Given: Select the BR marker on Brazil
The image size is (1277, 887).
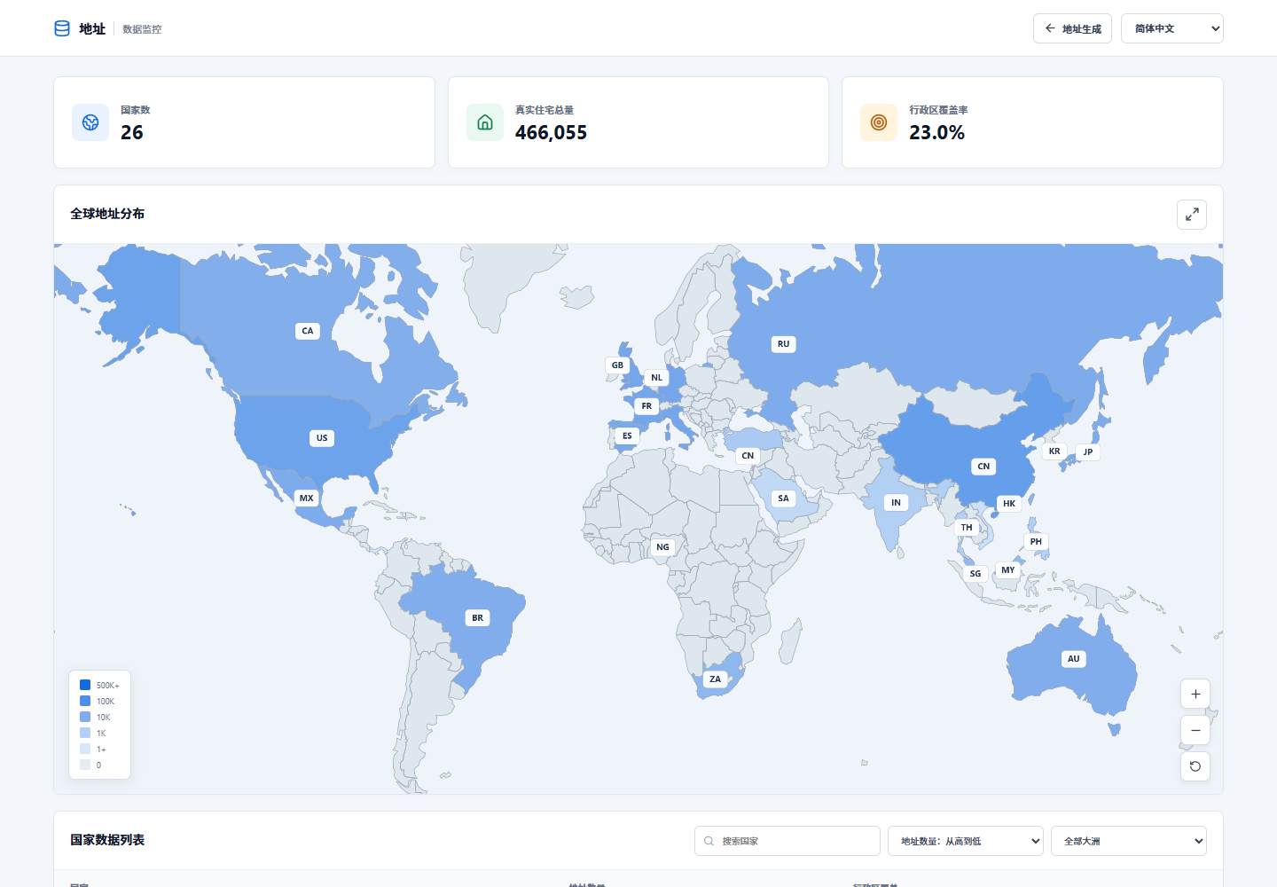Looking at the screenshot, I should point(478,617).
